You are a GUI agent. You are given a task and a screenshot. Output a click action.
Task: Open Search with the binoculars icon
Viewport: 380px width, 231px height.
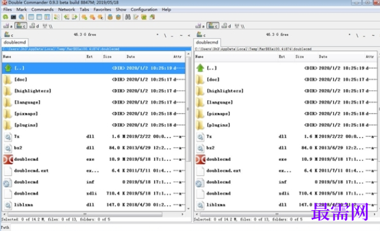[128, 17]
